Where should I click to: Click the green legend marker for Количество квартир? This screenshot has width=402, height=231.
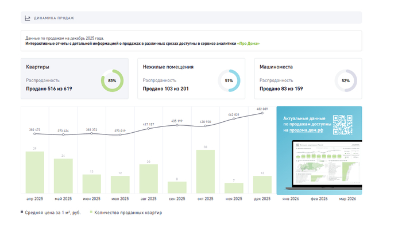90,213
